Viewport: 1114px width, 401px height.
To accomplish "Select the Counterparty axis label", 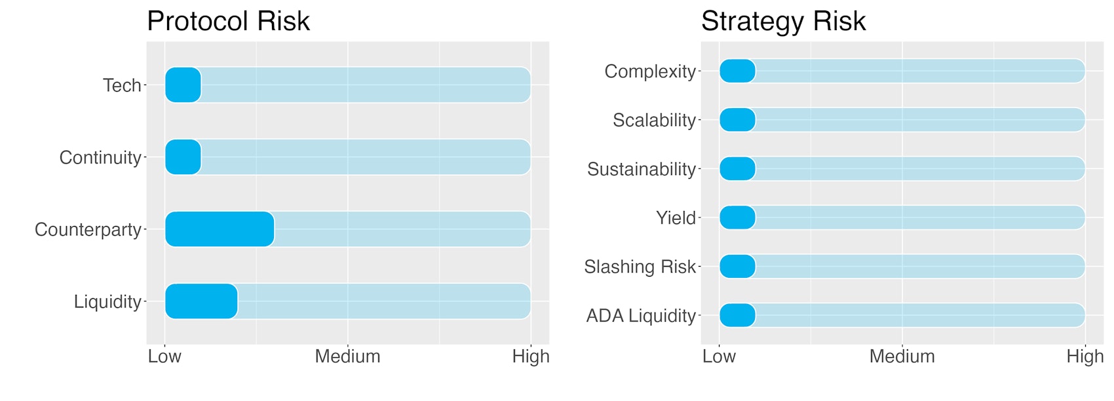I will tap(88, 229).
